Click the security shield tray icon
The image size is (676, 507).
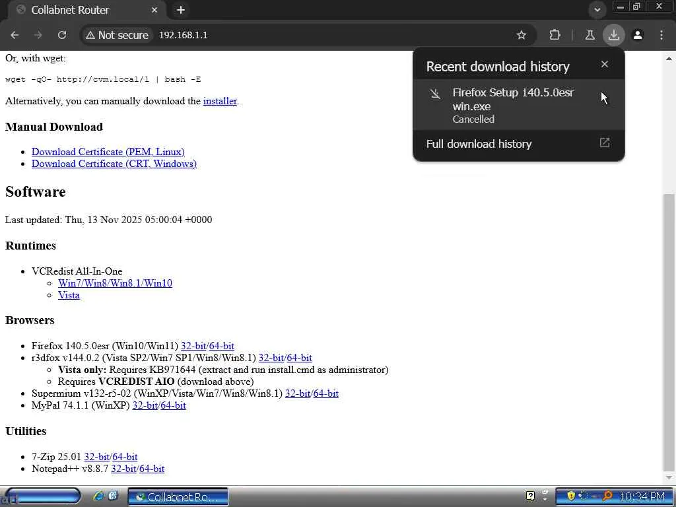(571, 496)
